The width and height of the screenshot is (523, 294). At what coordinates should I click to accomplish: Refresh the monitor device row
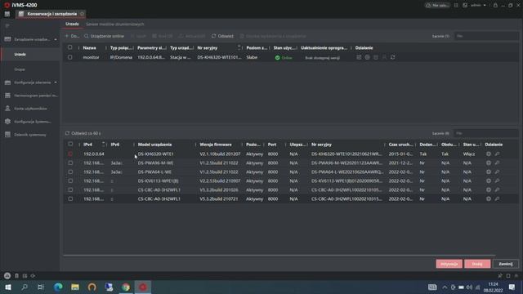coord(393,57)
